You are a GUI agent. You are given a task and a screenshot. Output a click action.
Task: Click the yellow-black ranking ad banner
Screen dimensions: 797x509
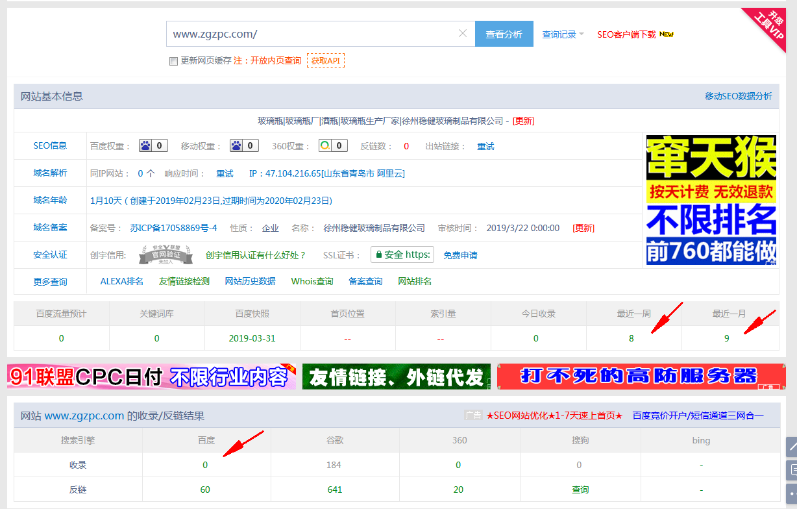(x=711, y=199)
